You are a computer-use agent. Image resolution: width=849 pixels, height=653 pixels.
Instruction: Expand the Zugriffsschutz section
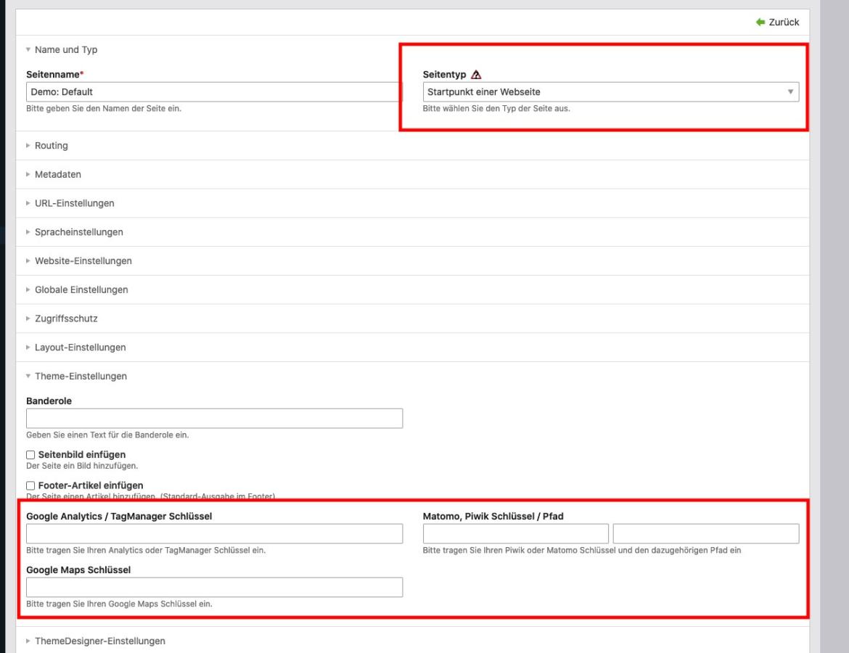pyautogui.click(x=66, y=319)
